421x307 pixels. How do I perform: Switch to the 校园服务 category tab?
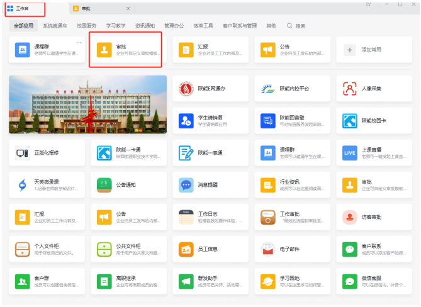click(x=87, y=26)
